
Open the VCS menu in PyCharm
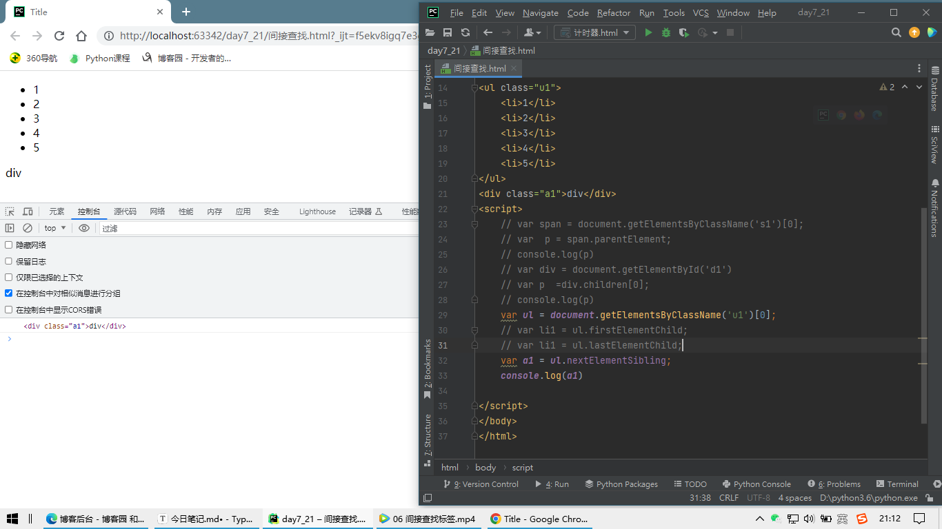click(x=701, y=12)
